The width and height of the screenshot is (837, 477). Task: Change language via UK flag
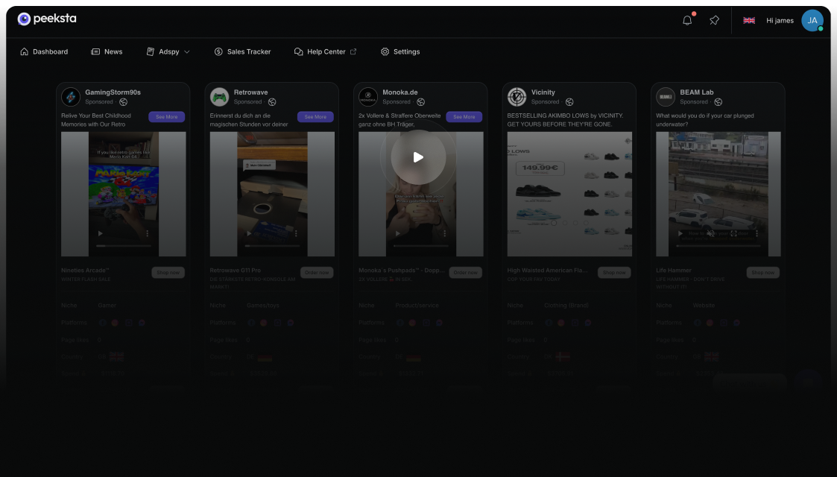(x=749, y=20)
